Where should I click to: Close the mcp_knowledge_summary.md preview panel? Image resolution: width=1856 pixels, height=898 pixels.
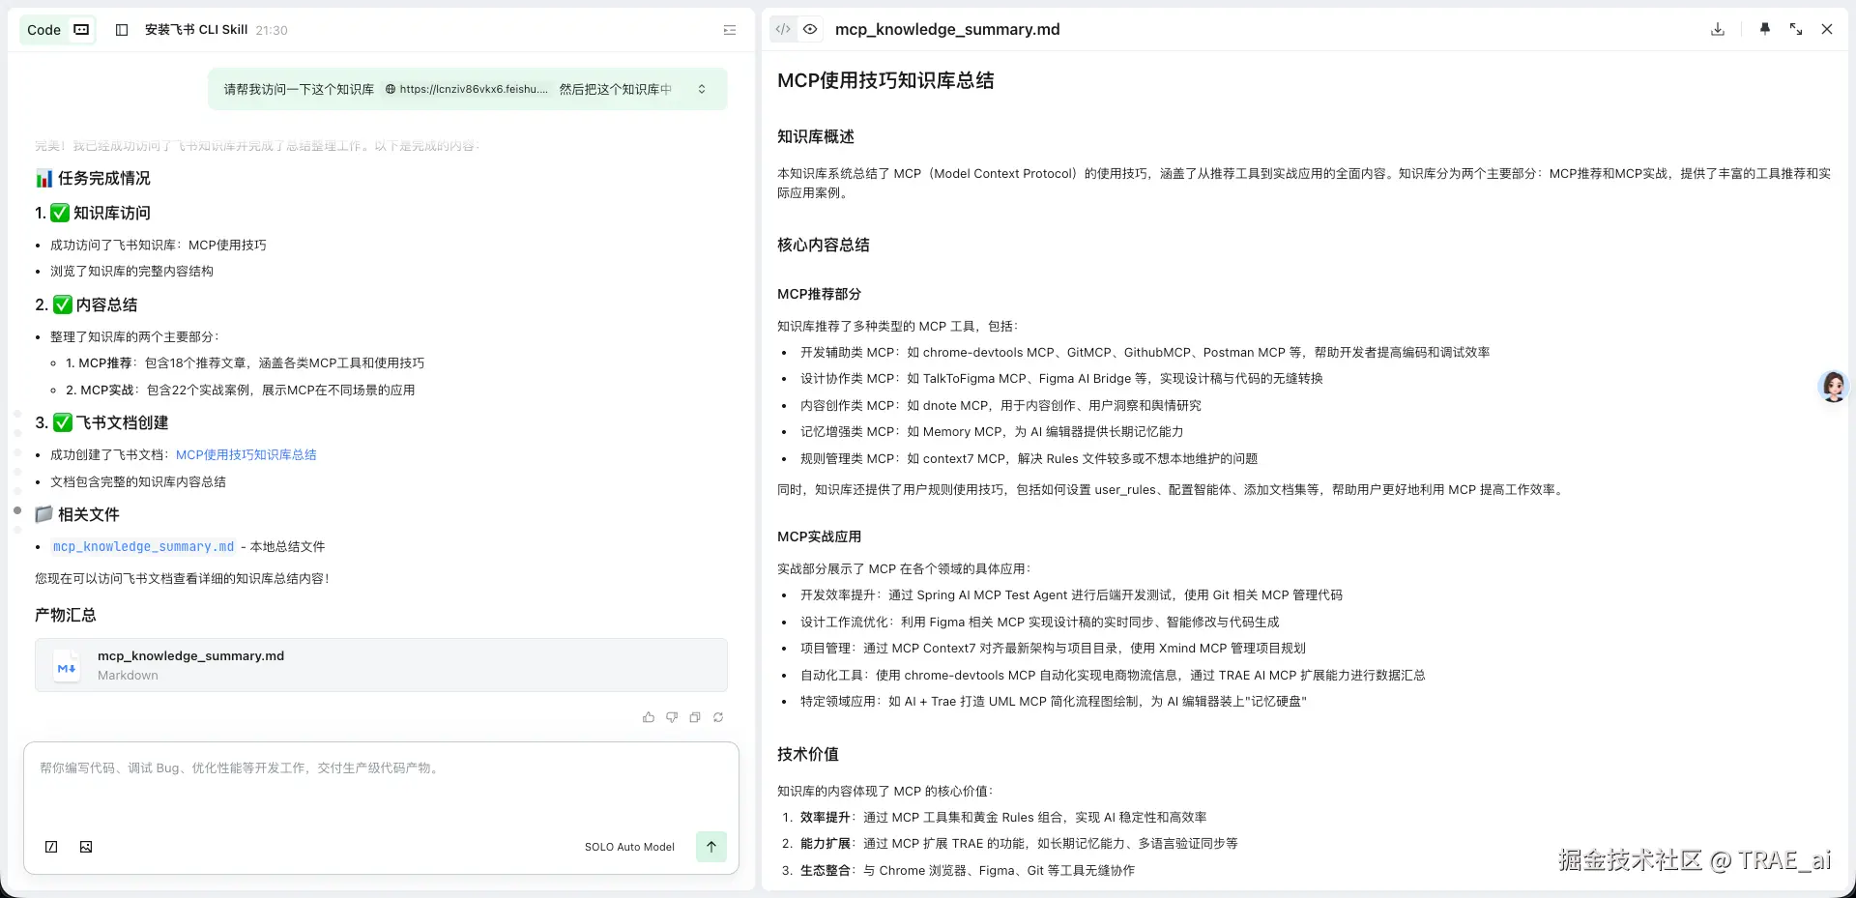pos(1827,29)
